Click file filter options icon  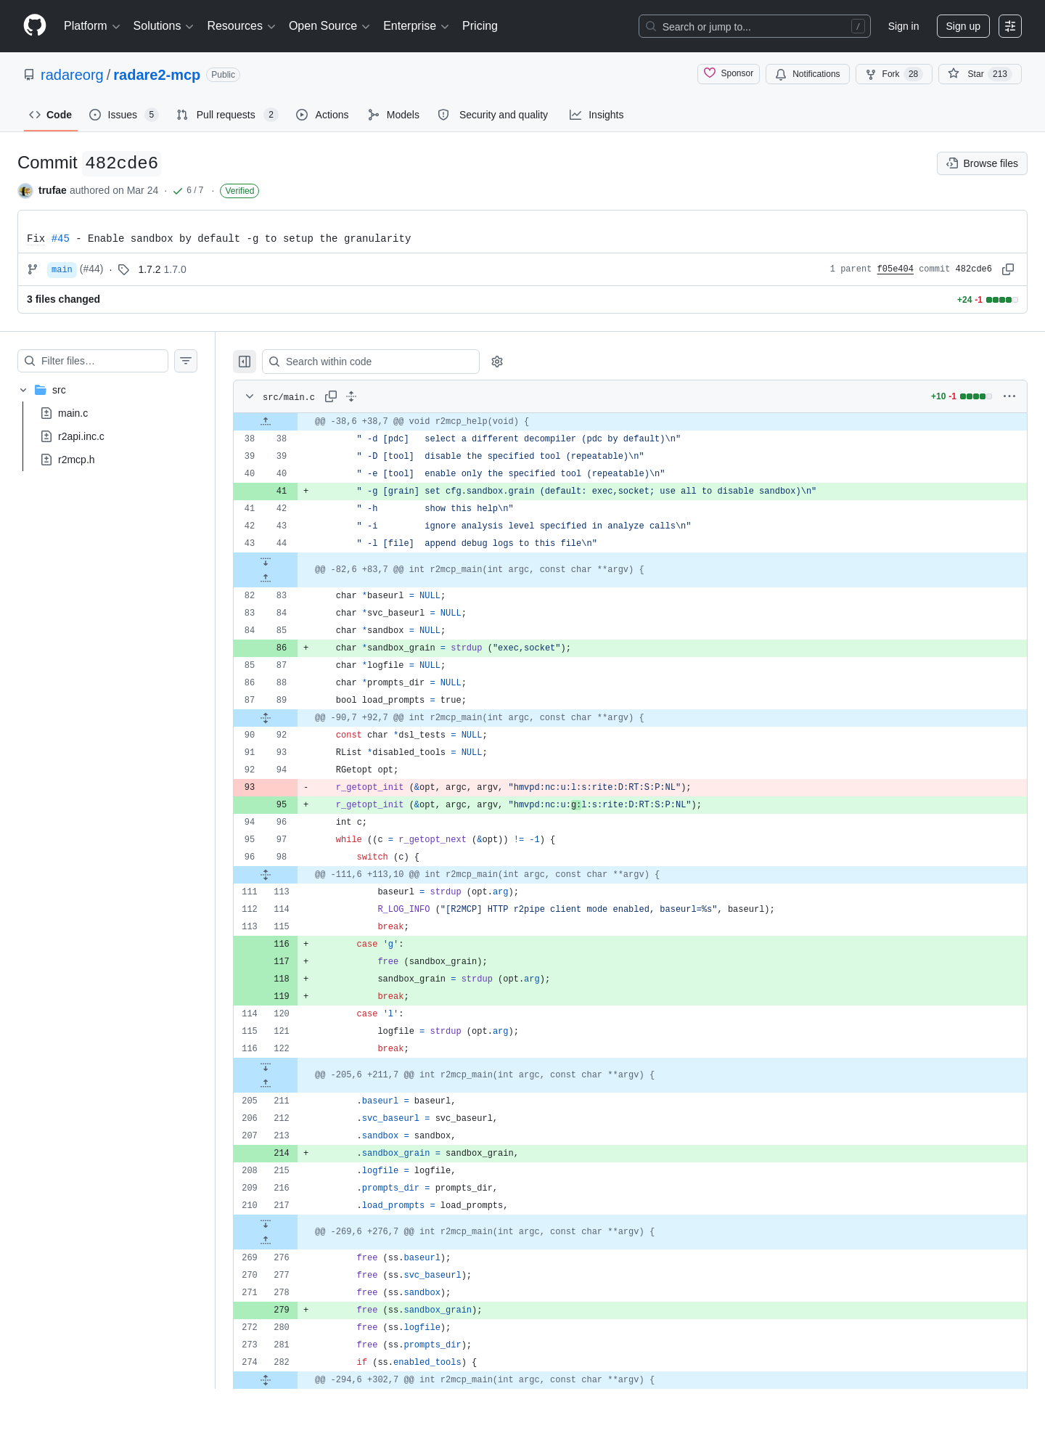[186, 361]
